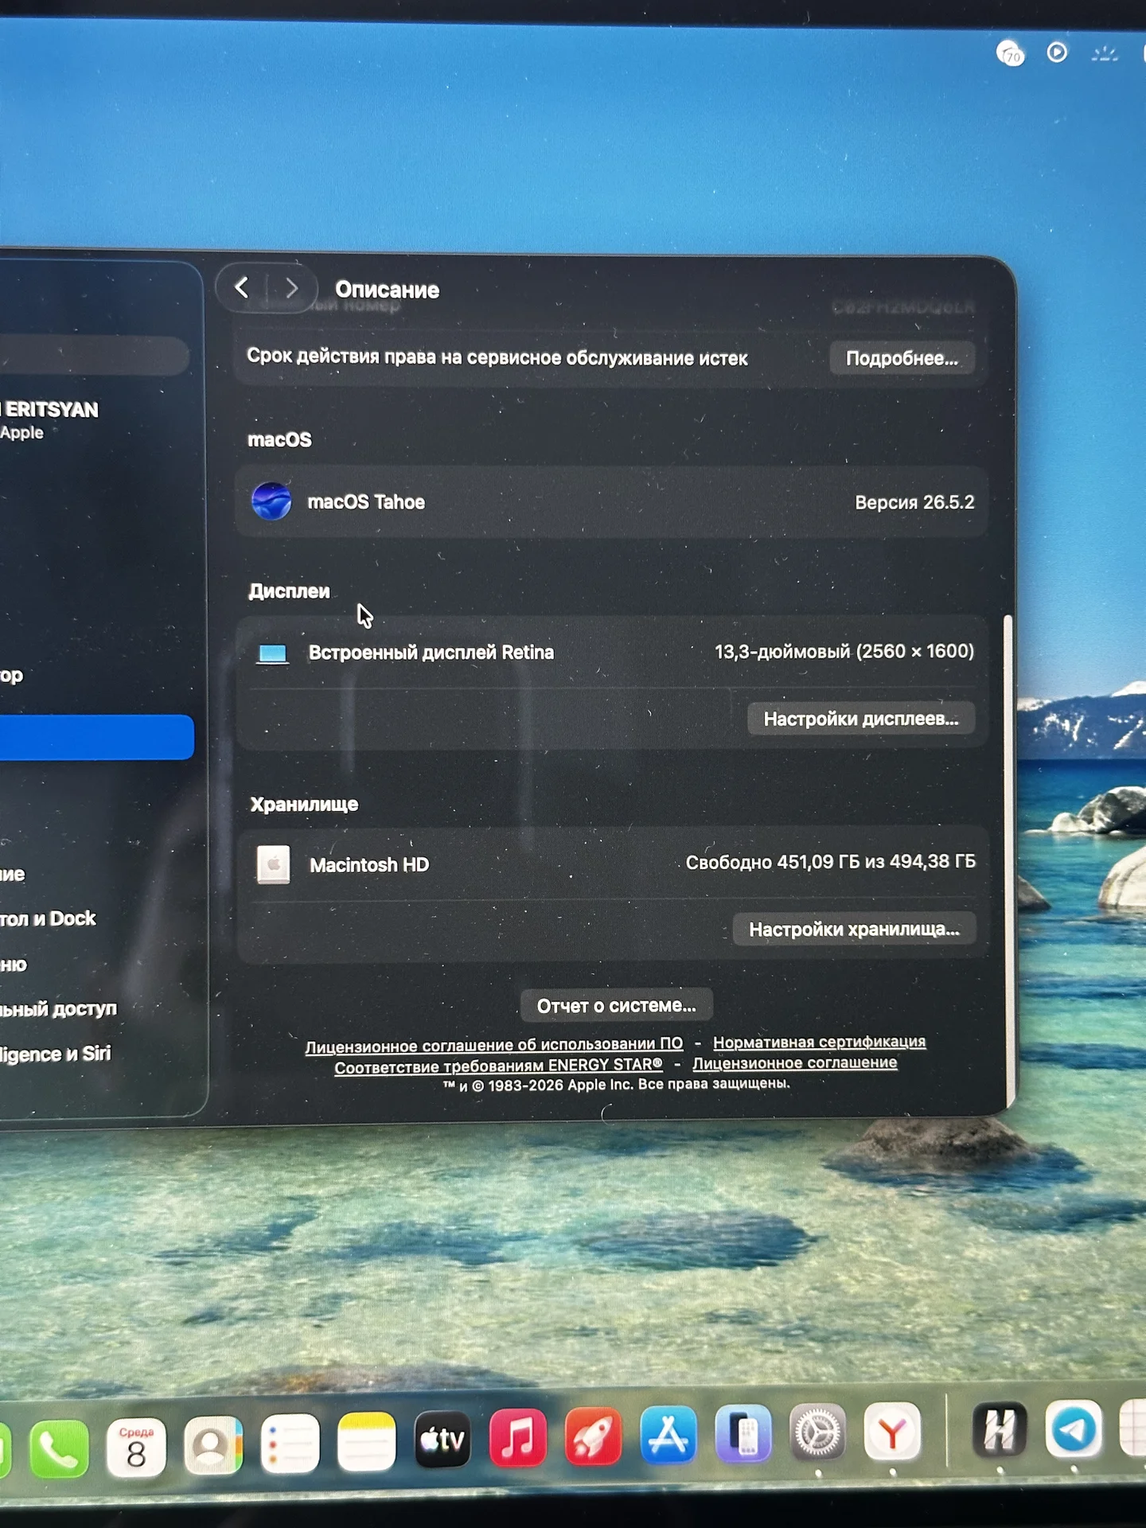Screen dimensions: 1146x1528
Task: Click '13,3-дюймовый (2560 × 1600)' value
Action: click(844, 651)
